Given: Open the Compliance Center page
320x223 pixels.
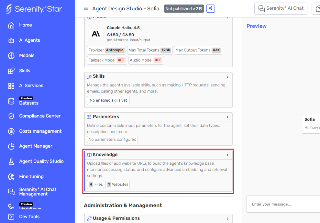Looking at the screenshot, I should [x=40, y=116].
